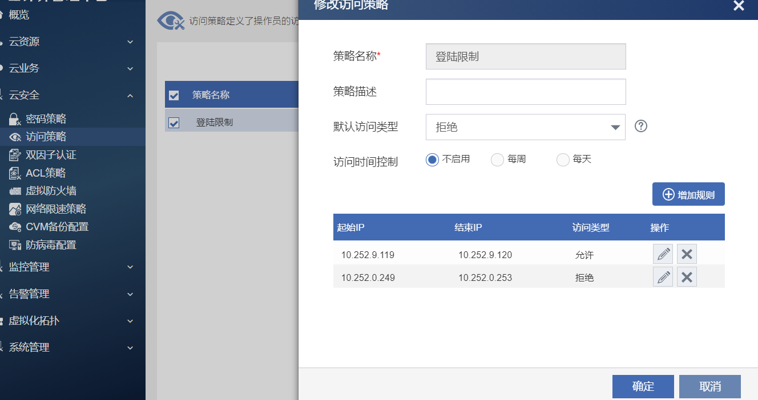This screenshot has height=400, width=758.
Task: Uncheck the 登陆限制 policy row checkbox
Action: (x=174, y=123)
